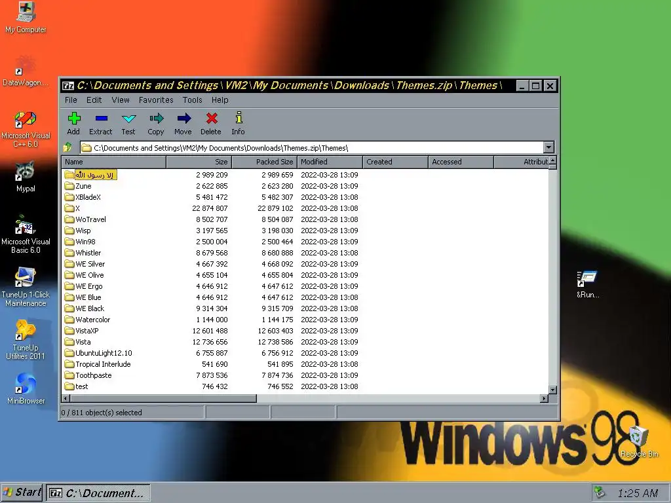Viewport: 671px width, 503px height.
Task: Click the 1:25 AM clock
Action: click(x=638, y=493)
